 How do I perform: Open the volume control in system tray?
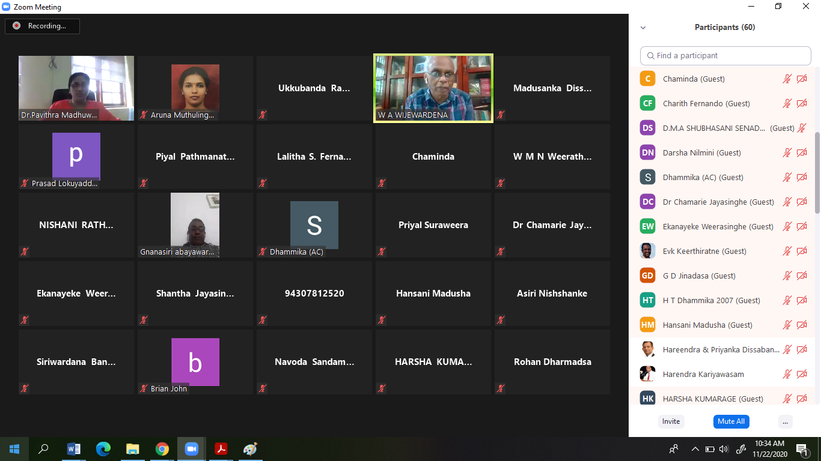click(x=724, y=448)
